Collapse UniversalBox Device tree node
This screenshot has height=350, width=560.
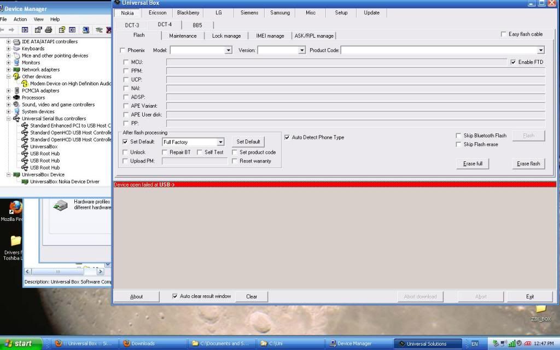point(8,174)
